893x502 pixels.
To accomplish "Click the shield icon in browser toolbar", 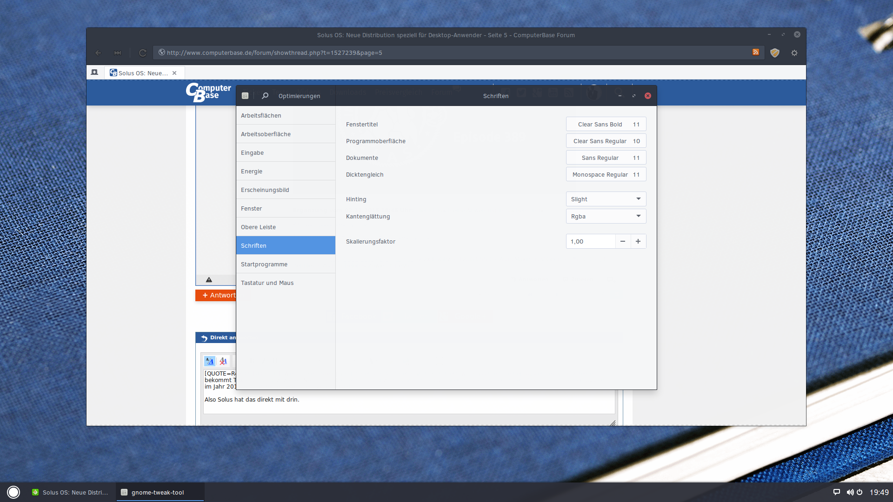I will tap(774, 53).
